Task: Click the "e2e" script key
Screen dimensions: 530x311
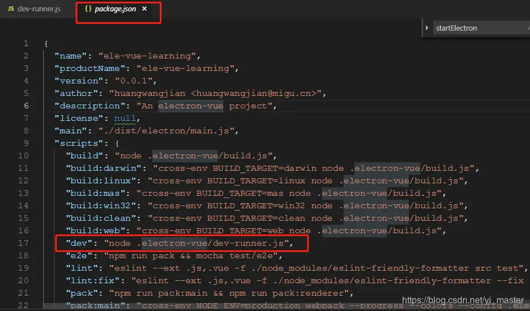Action: 78,256
